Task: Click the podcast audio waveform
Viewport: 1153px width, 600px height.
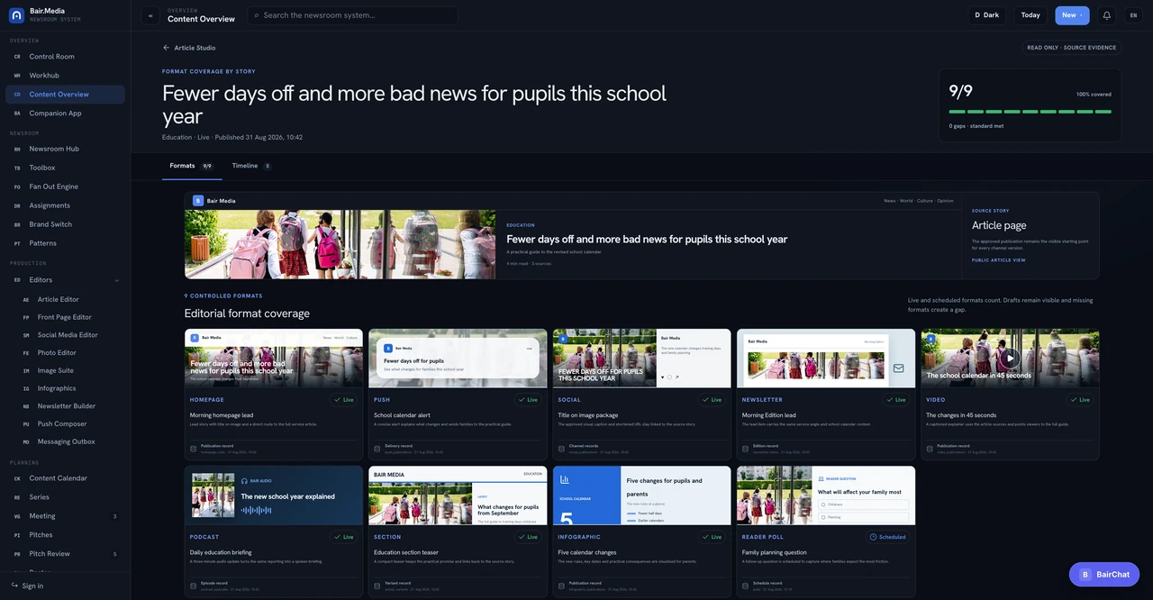Action: point(256,511)
